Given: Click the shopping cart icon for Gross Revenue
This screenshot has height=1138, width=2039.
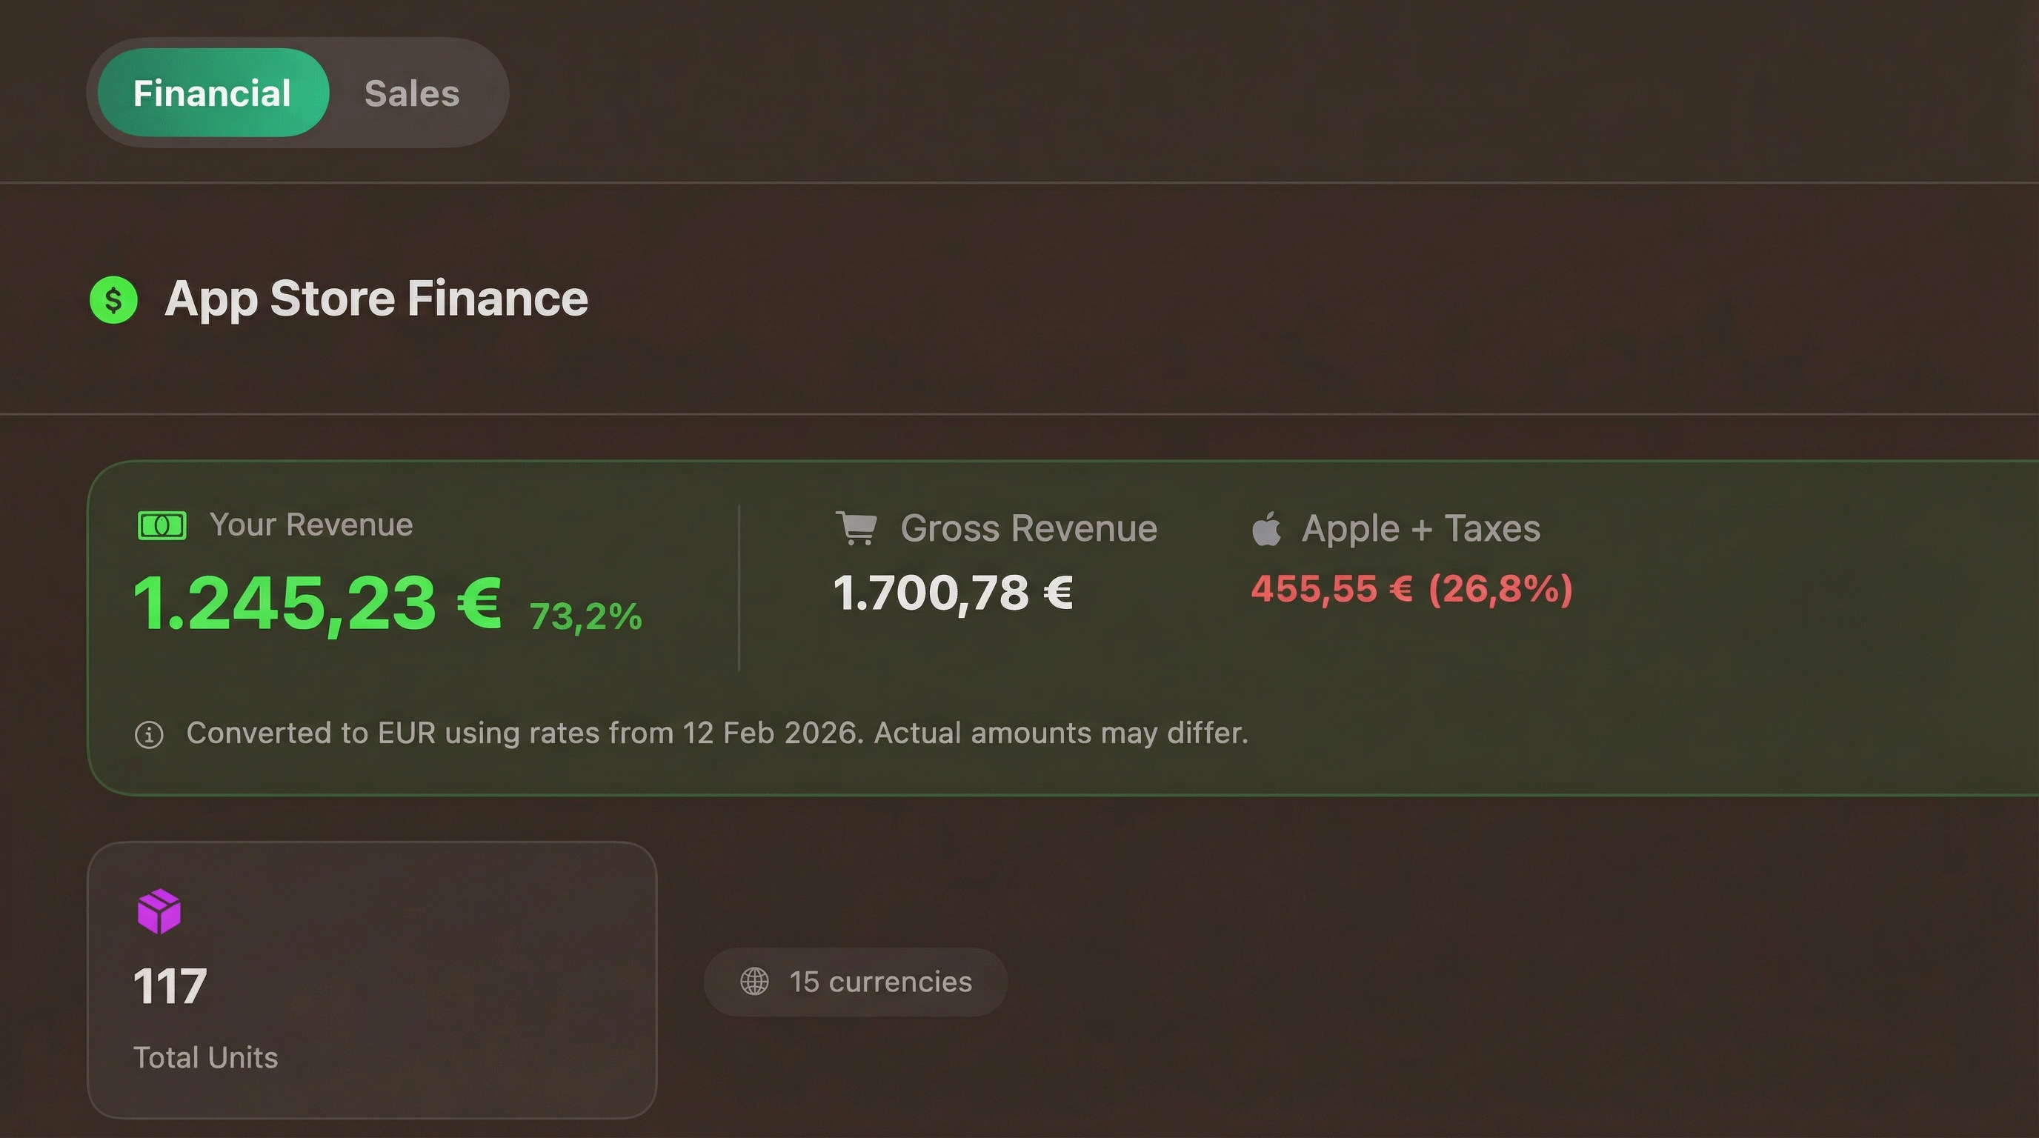Looking at the screenshot, I should click(857, 528).
